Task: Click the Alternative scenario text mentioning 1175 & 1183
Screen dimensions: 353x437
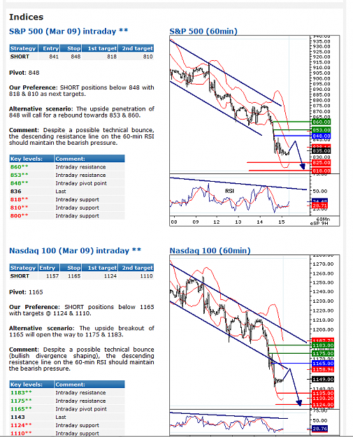Action: click(81, 331)
